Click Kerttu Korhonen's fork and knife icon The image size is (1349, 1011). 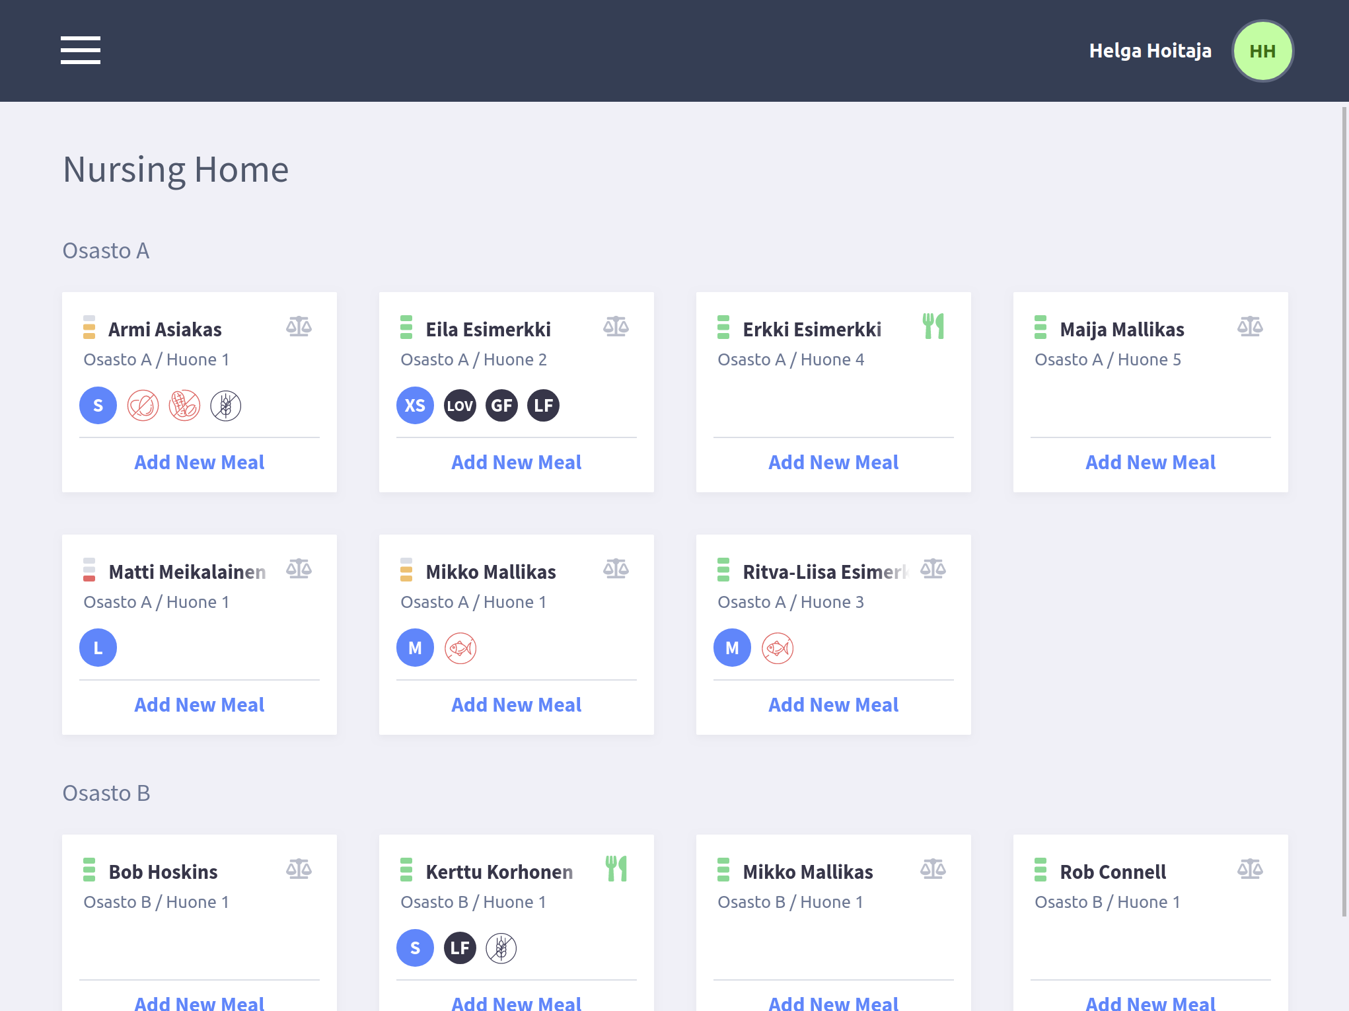tap(616, 869)
